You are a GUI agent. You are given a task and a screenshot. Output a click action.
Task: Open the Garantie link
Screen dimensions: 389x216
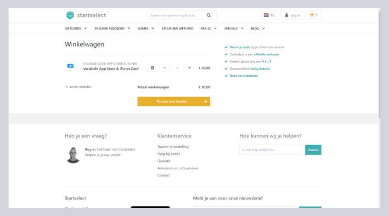coord(164,161)
